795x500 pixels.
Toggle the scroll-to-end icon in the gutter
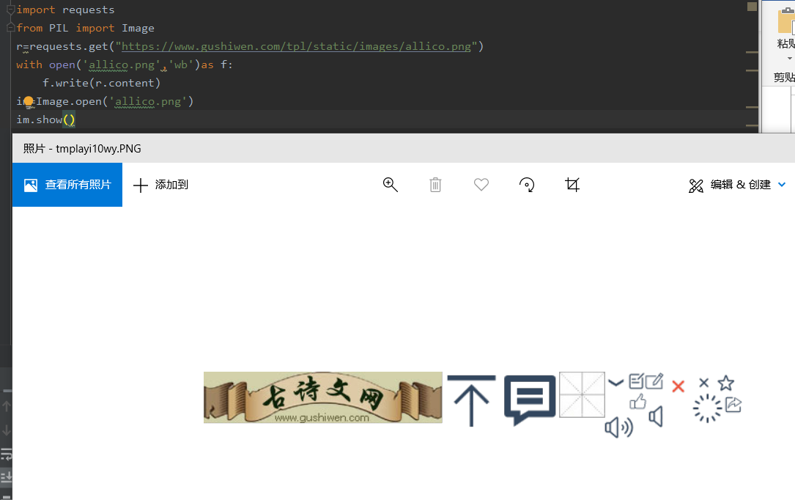[x=7, y=477]
